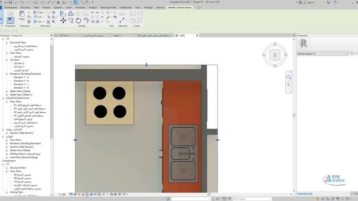This screenshot has width=358, height=201.
Task: Click the Measure Between Two References tool
Action: (x=122, y=21)
